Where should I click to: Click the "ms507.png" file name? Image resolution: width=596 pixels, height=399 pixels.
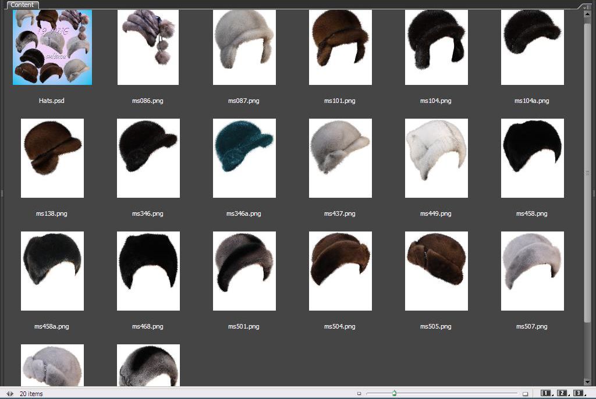[x=532, y=326]
